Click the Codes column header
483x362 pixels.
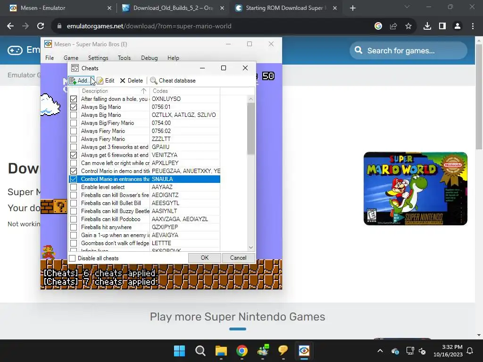[185, 91]
